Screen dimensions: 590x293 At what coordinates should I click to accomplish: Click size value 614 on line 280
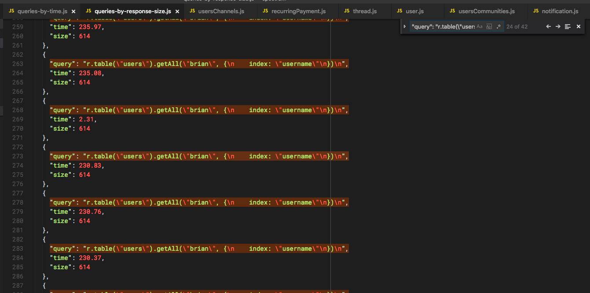click(x=84, y=221)
